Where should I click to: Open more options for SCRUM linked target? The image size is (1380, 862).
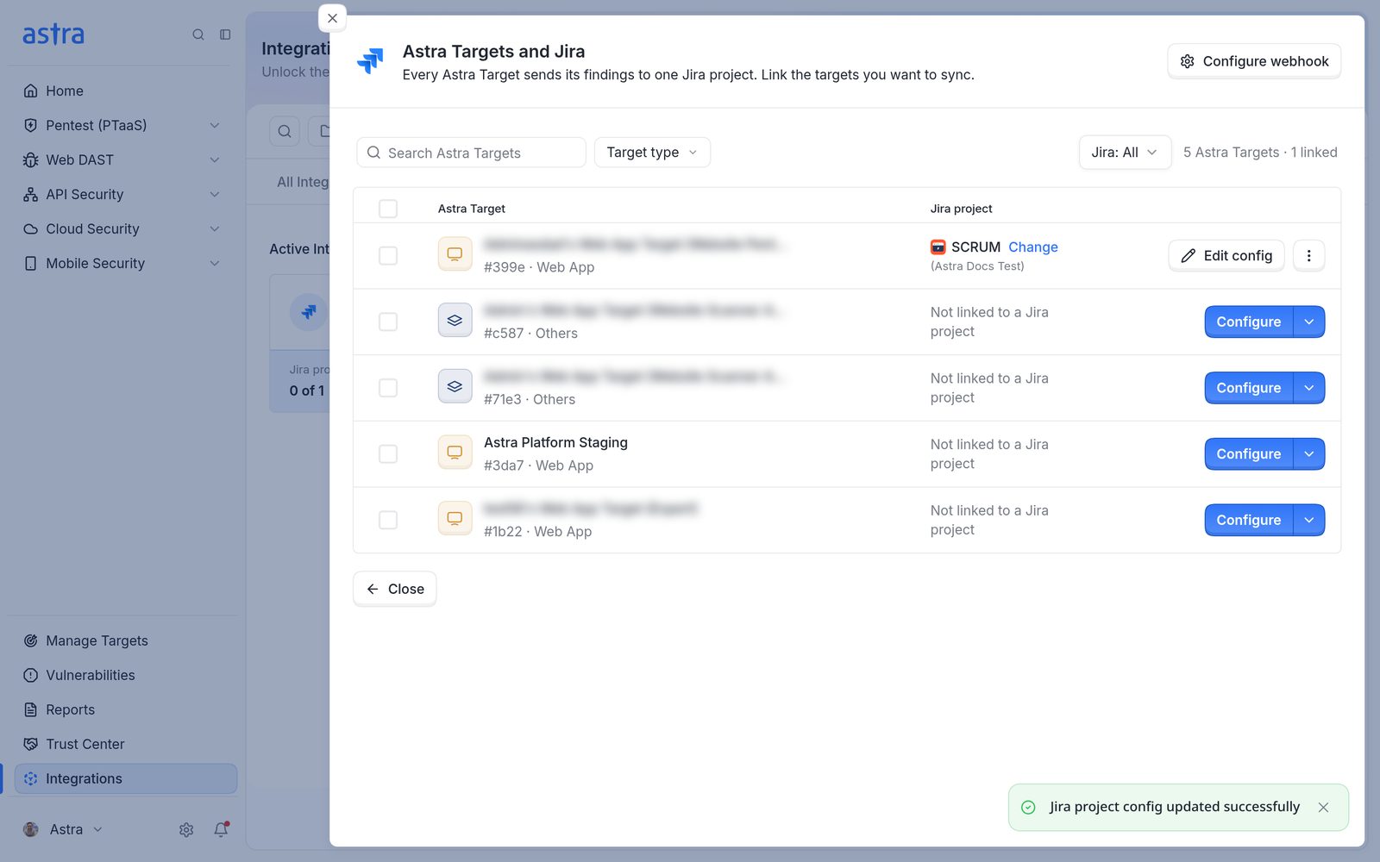coord(1308,255)
